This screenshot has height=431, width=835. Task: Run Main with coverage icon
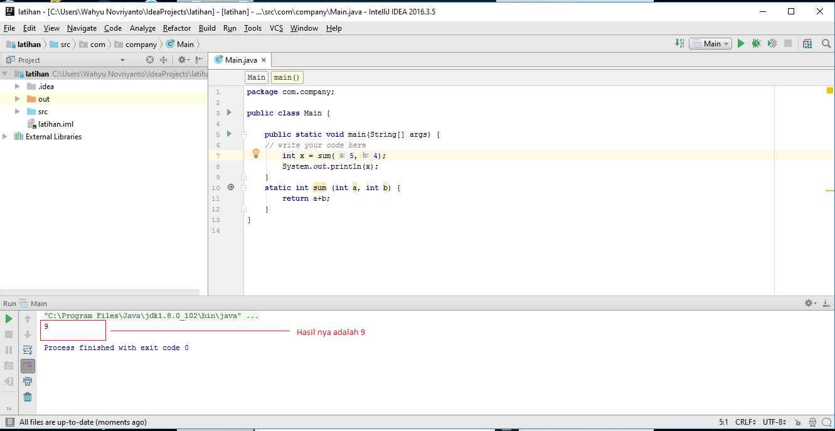click(x=772, y=44)
